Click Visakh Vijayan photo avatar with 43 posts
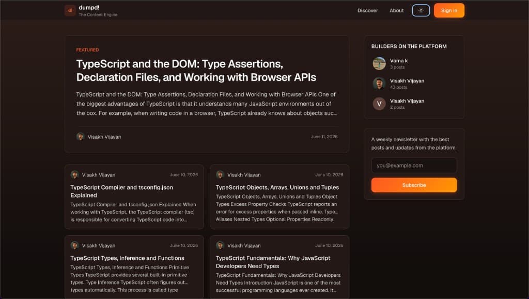Viewport: 529px width, 299px height. pyautogui.click(x=379, y=84)
